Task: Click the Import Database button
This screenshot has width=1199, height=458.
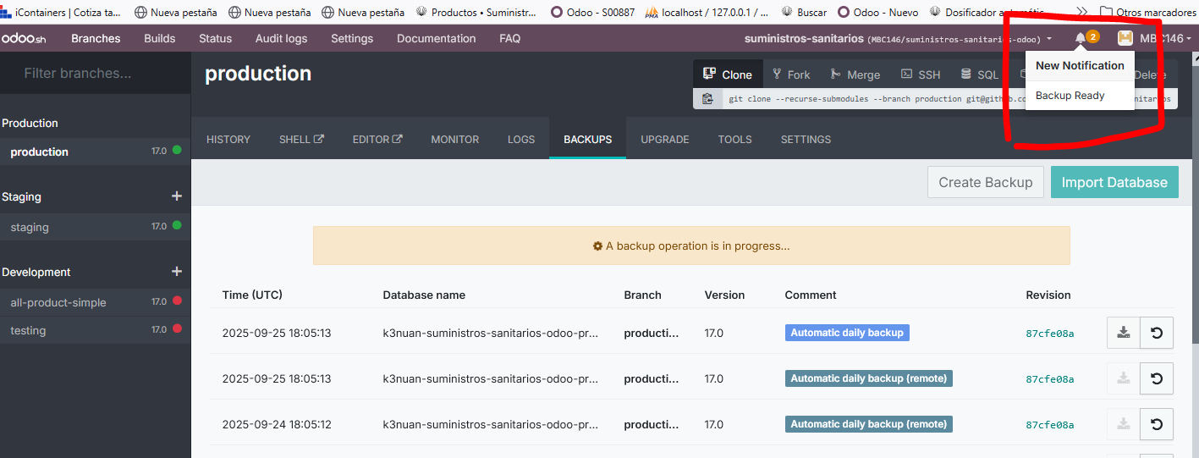Action: tap(1114, 182)
